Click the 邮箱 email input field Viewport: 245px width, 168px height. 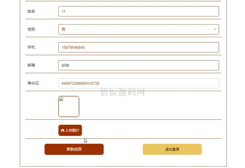139,65
